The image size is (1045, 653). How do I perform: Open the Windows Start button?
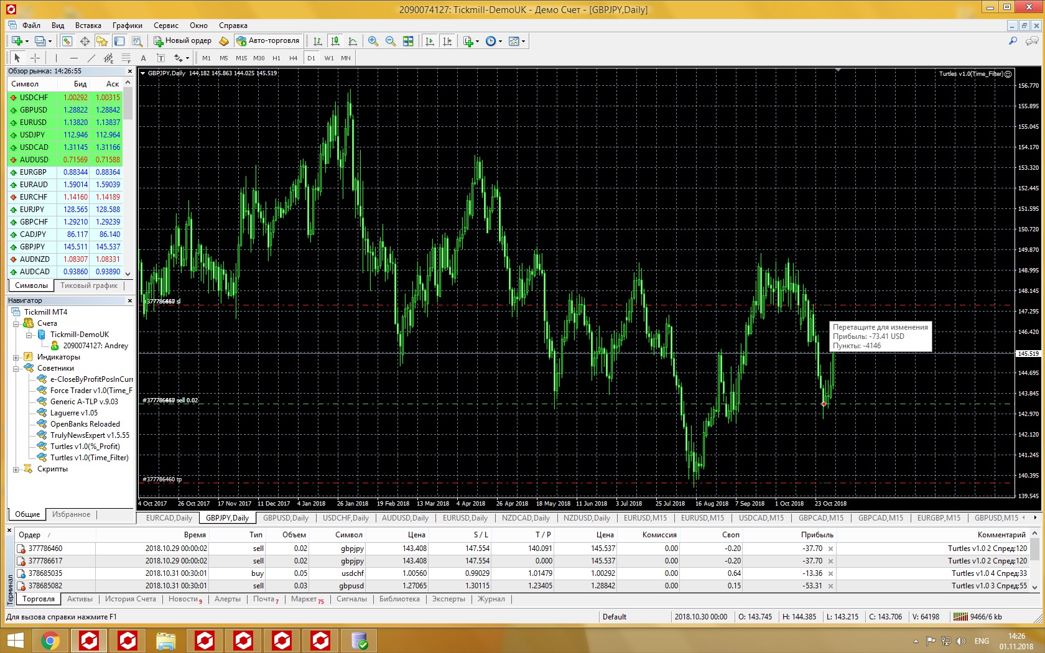point(15,641)
